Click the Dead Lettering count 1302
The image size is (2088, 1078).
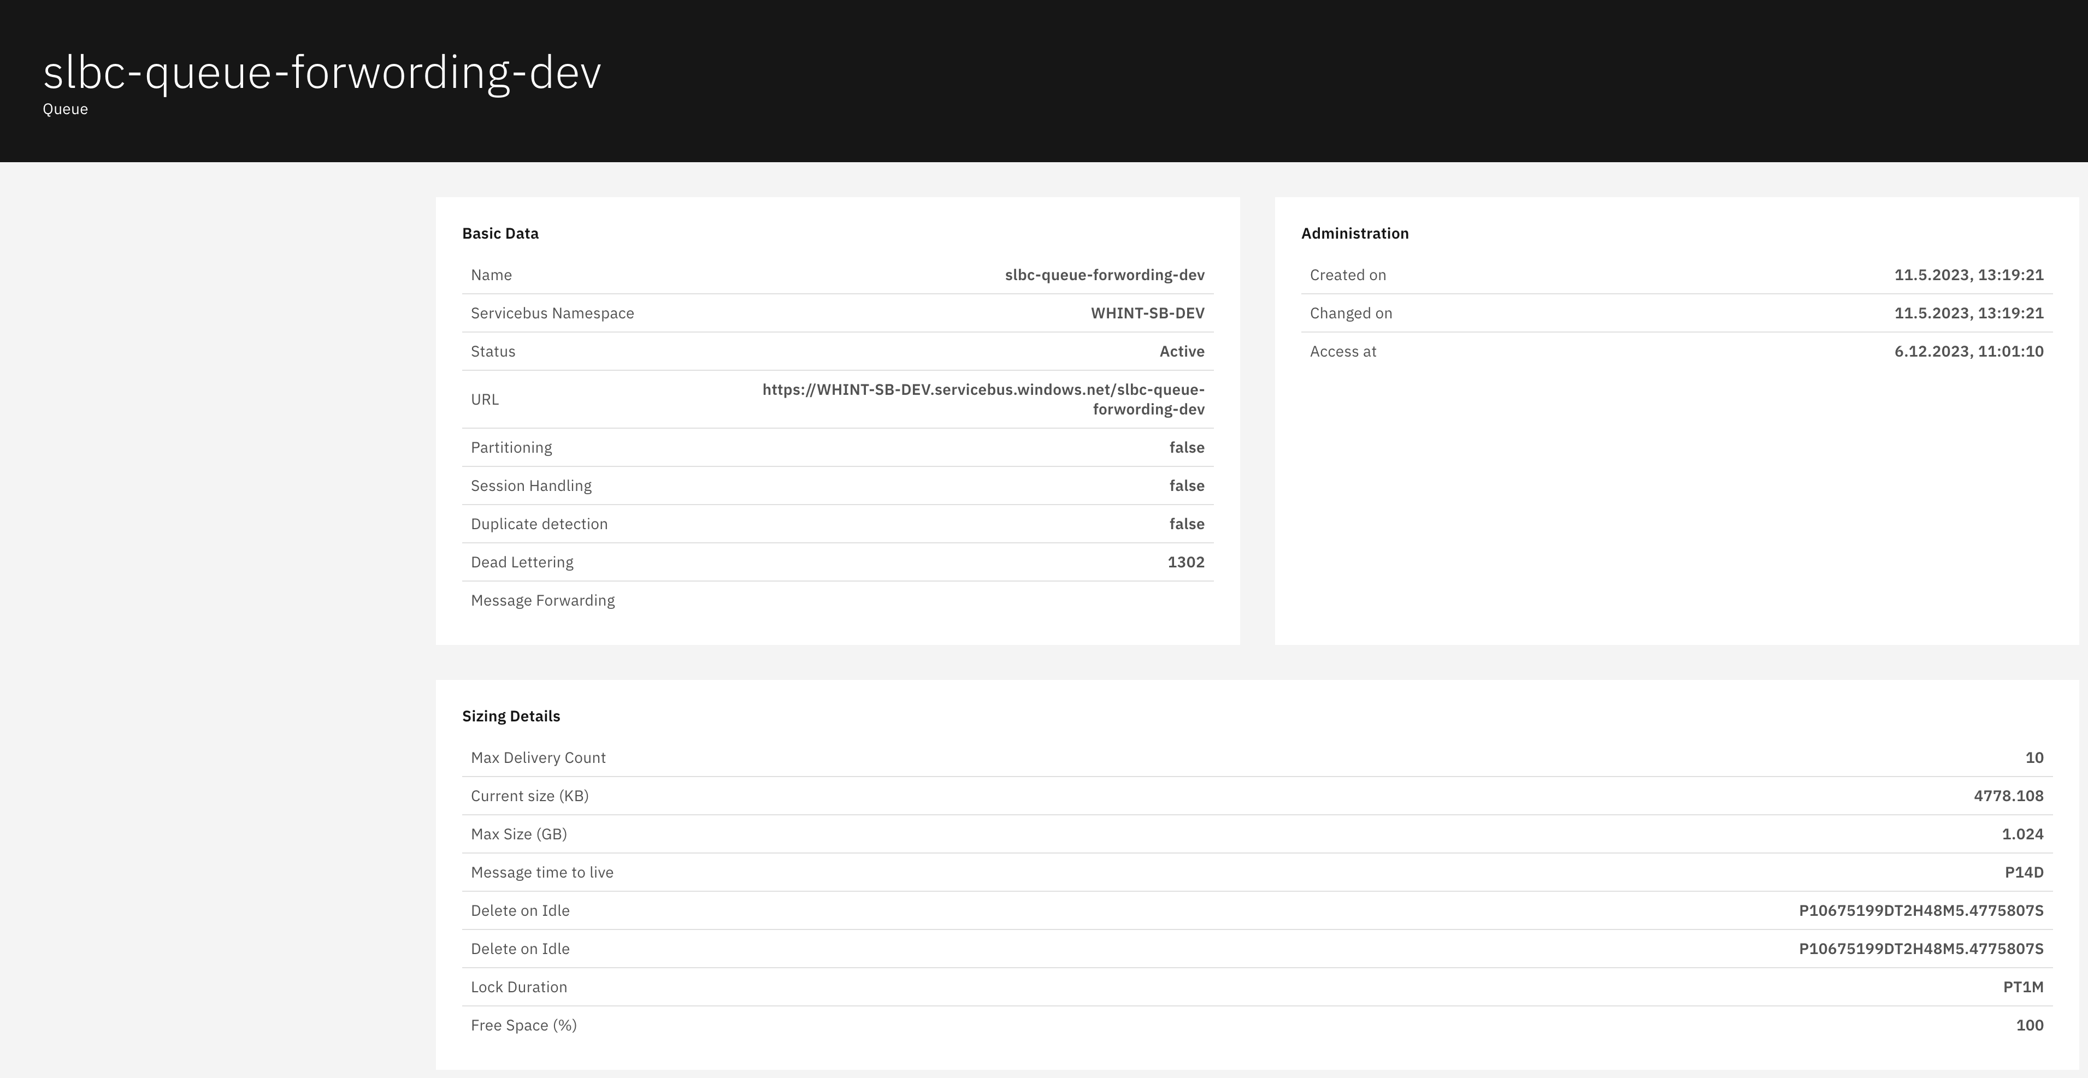pyautogui.click(x=1185, y=562)
